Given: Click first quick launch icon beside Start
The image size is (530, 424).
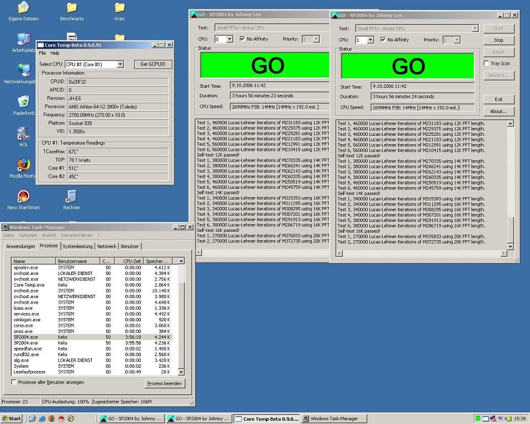Looking at the screenshot, I should pyautogui.click(x=32, y=418).
